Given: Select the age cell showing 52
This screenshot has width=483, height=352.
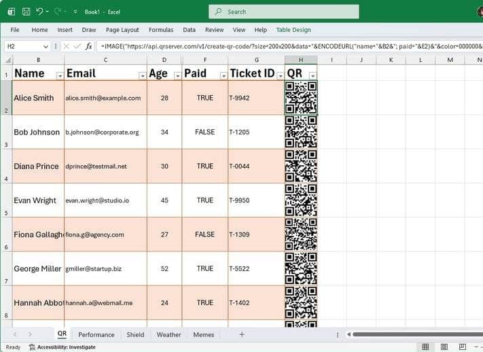Looking at the screenshot, I should coord(164,269).
